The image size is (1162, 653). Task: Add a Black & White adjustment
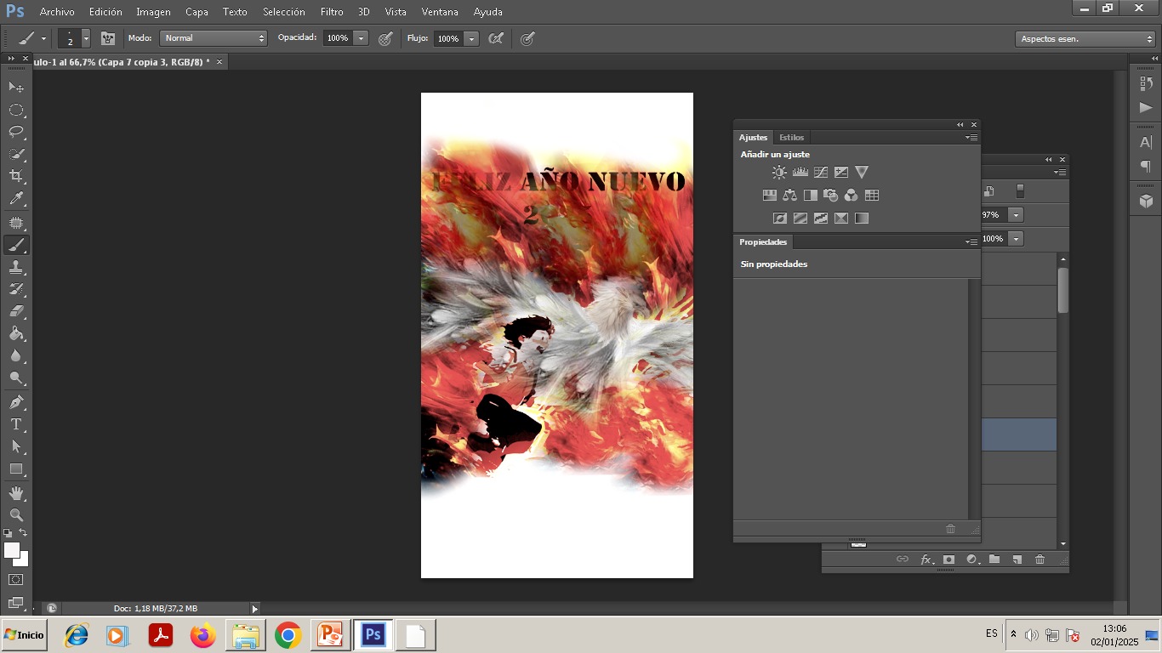point(811,195)
